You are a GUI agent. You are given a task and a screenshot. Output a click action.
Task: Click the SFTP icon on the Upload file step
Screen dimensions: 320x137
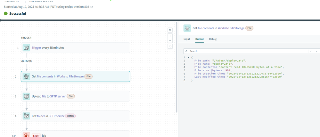pos(26,96)
